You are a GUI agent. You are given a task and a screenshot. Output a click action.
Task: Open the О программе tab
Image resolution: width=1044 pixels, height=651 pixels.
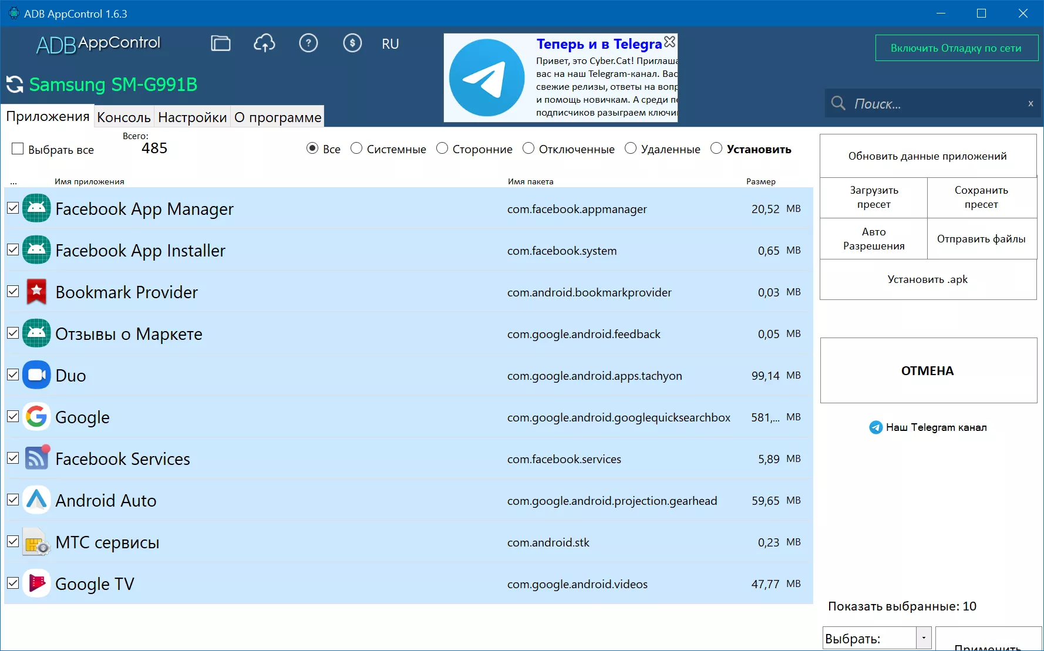[x=278, y=117]
